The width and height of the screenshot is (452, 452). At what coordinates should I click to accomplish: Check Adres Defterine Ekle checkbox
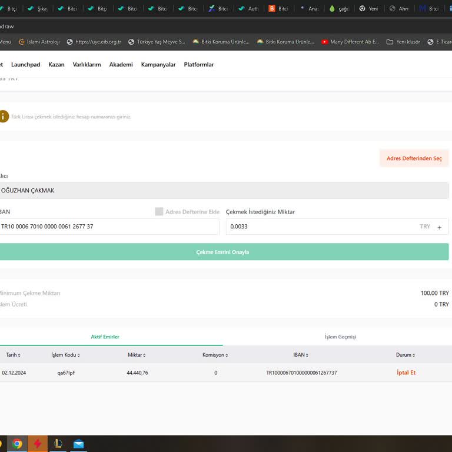point(159,212)
